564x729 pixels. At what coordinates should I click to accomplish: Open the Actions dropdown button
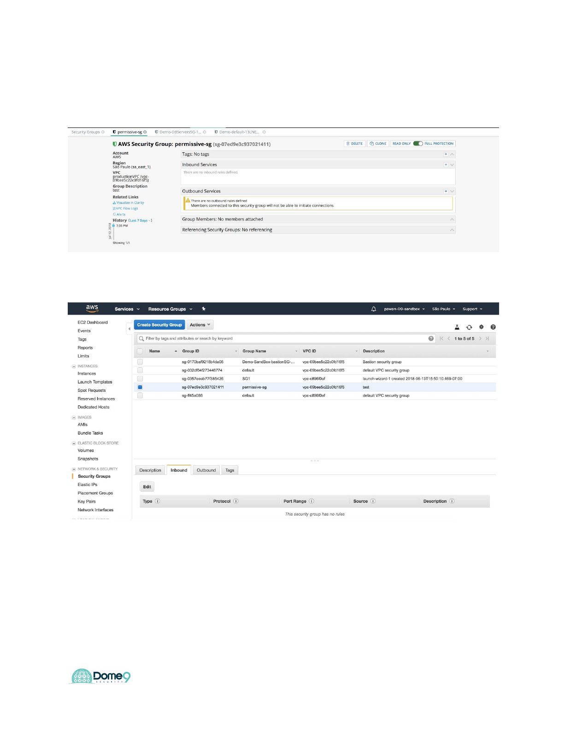point(200,325)
